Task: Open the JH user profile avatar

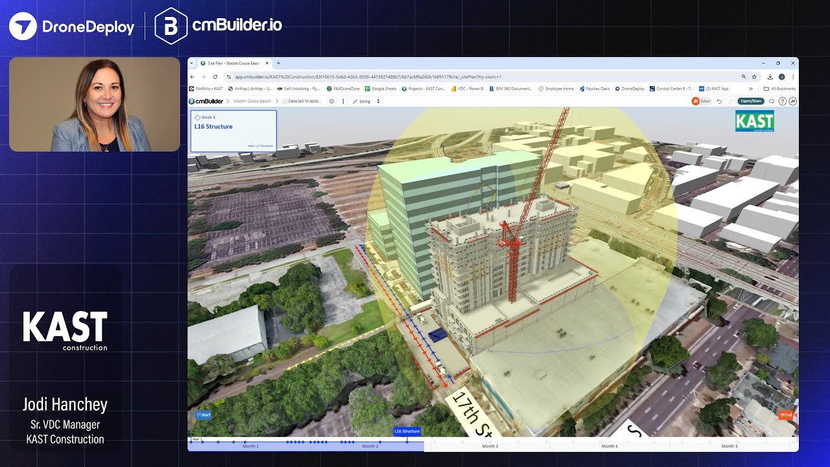Action: (792, 101)
